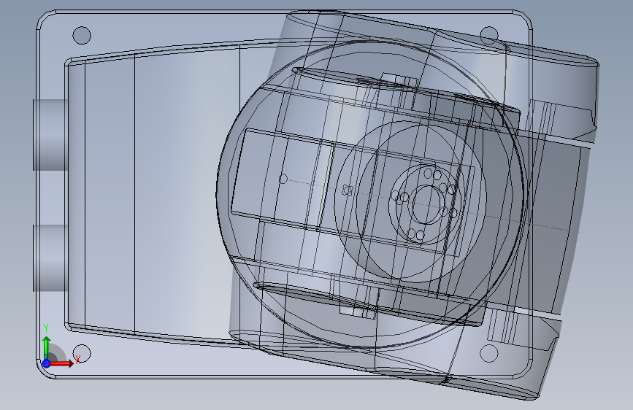Click the red X axis arrow of triad
This screenshot has height=410, width=633.
pos(62,363)
